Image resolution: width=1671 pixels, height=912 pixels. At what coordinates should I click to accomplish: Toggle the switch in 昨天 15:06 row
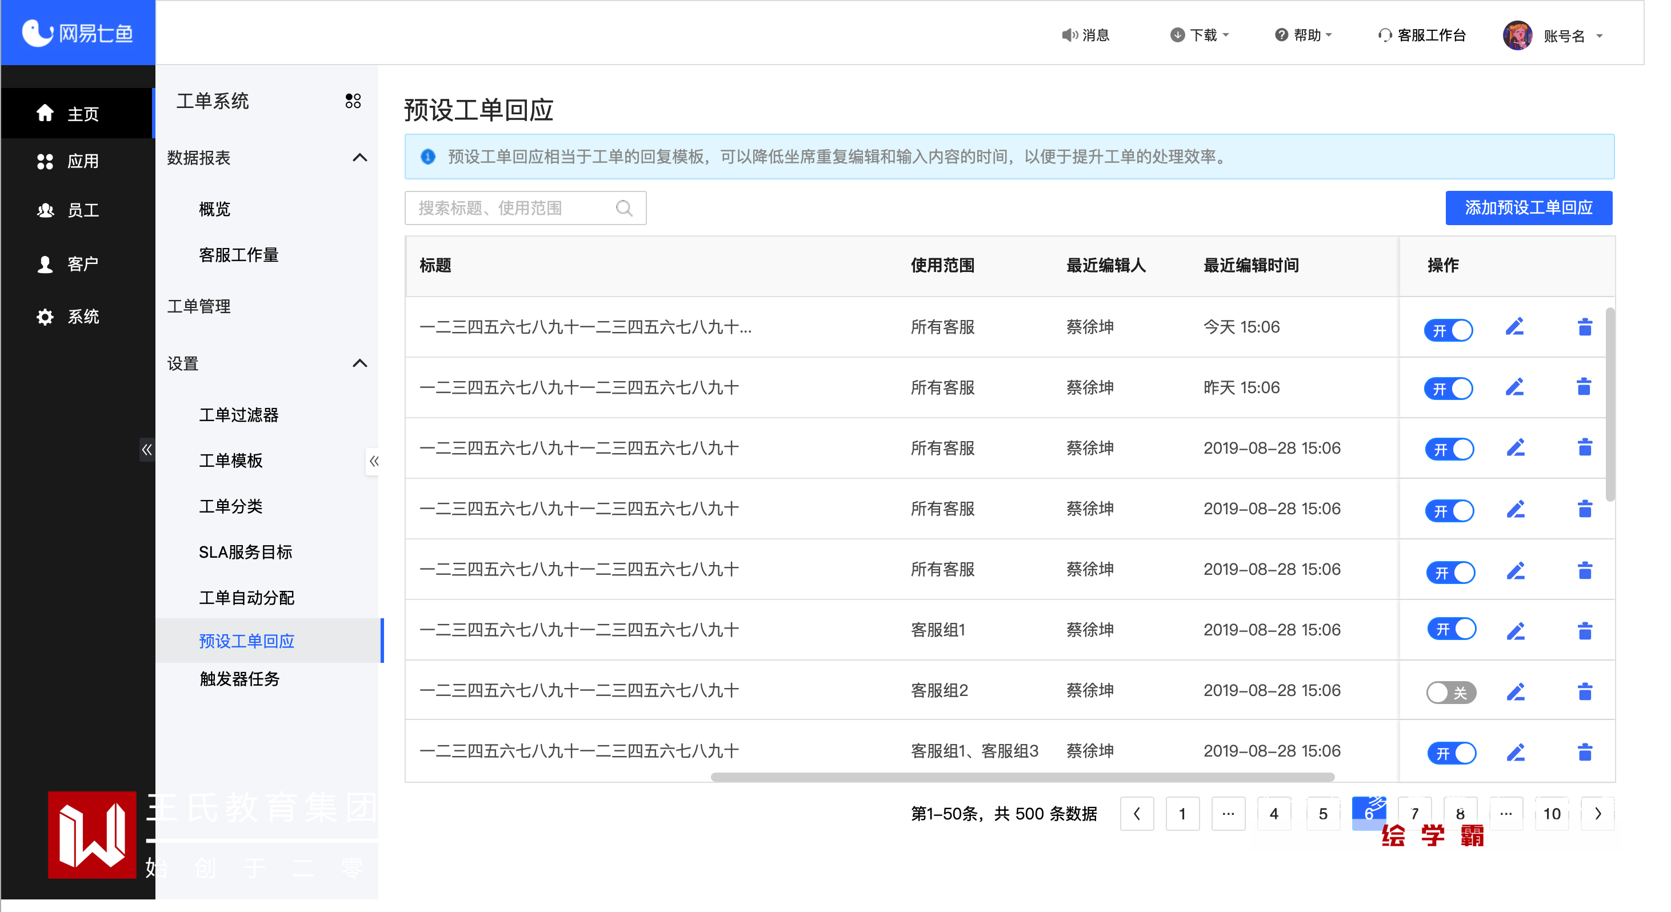coord(1448,389)
